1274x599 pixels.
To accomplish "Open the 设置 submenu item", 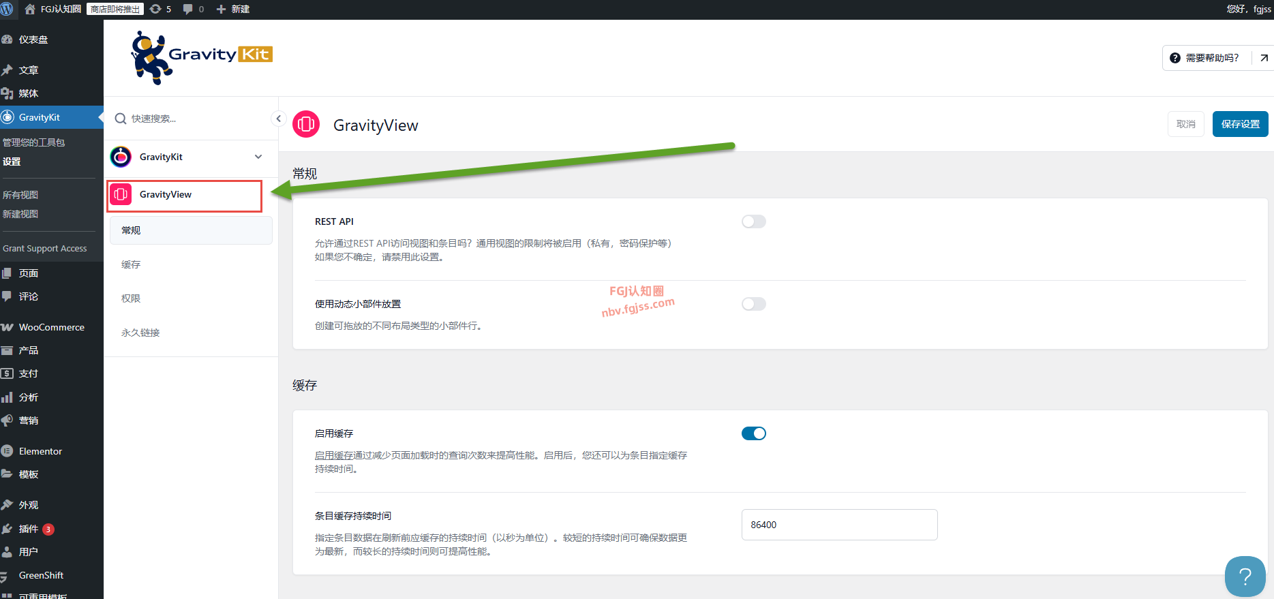I will point(12,162).
